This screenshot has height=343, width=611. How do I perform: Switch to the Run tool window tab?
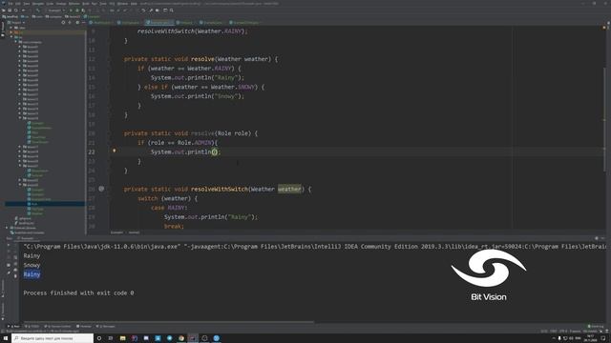13,326
